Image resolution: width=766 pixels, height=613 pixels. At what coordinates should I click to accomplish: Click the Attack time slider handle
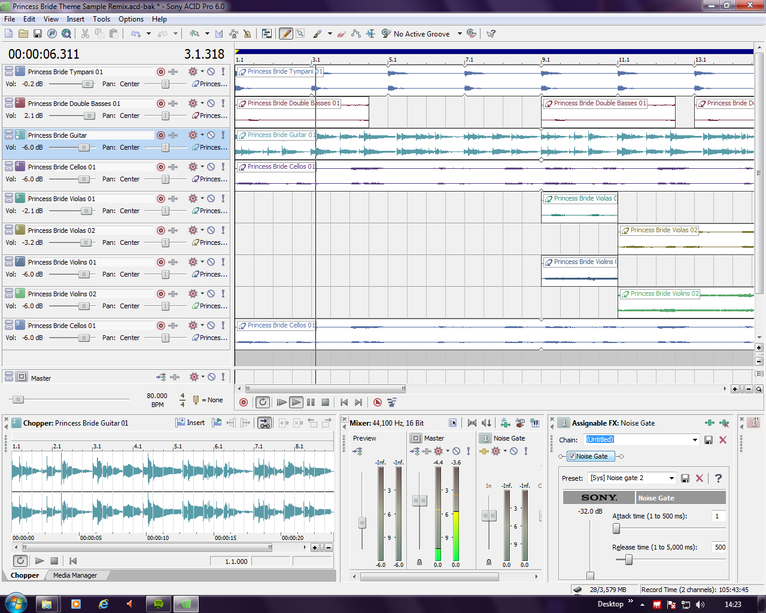pyautogui.click(x=616, y=529)
